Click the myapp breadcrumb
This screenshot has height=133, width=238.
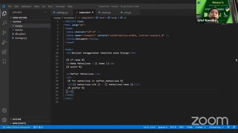57,18
